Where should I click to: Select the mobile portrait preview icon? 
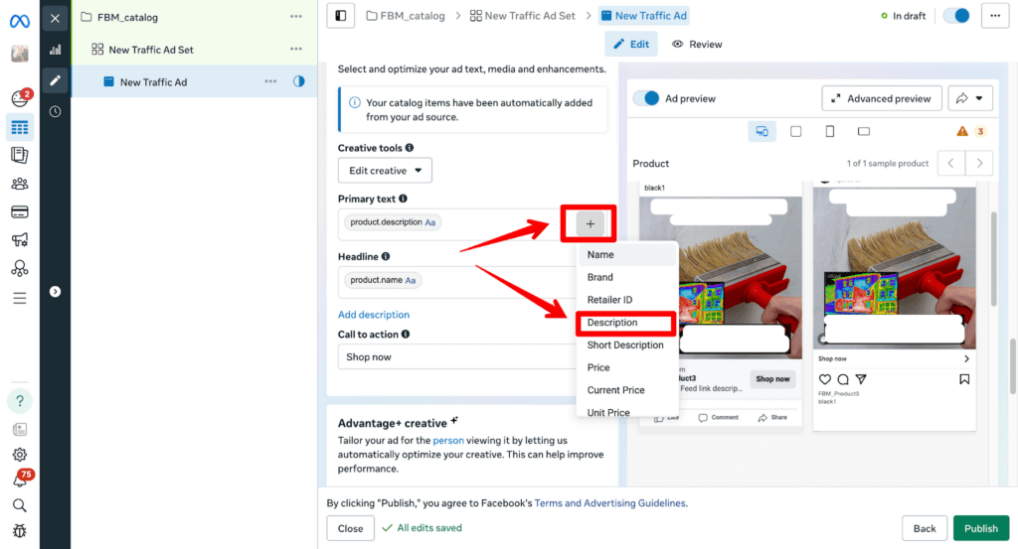click(x=830, y=132)
